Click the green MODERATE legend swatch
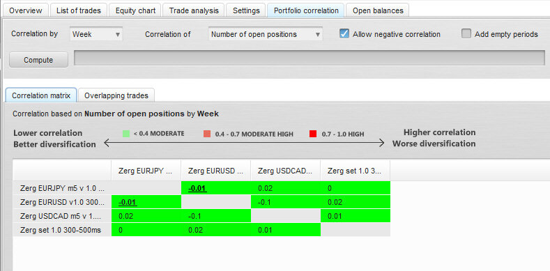 126,134
